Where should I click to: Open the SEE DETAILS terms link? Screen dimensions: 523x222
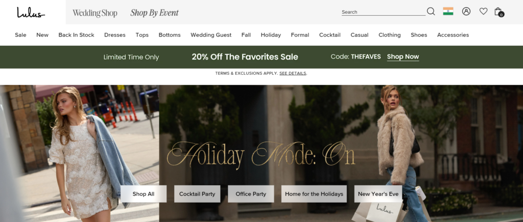coord(293,73)
